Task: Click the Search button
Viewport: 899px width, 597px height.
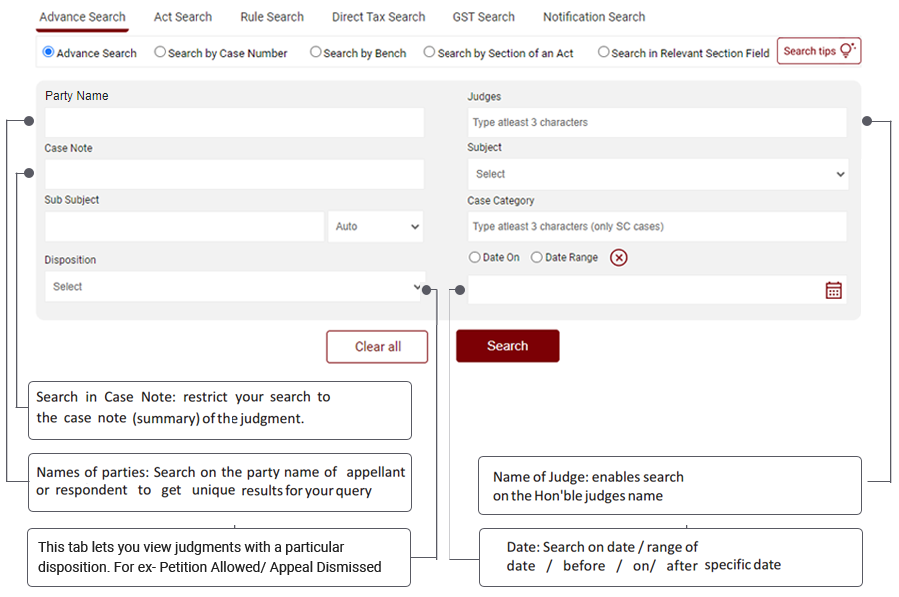Action: (508, 346)
